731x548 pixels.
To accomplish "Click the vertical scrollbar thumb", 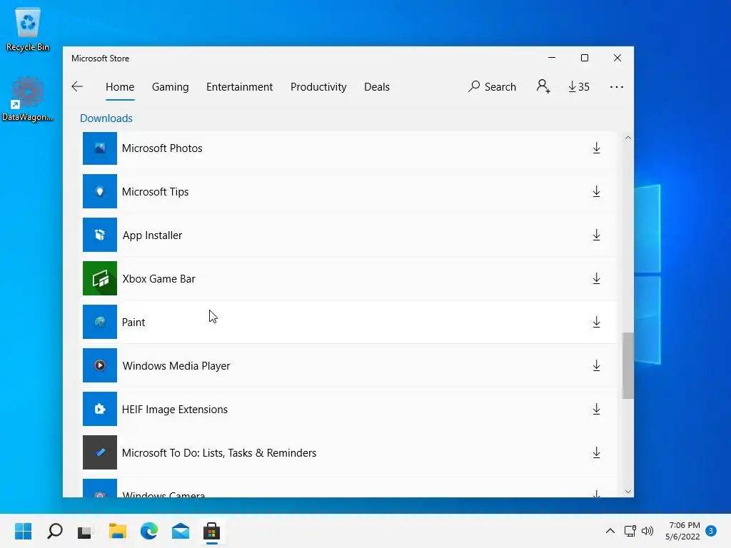I will point(628,366).
